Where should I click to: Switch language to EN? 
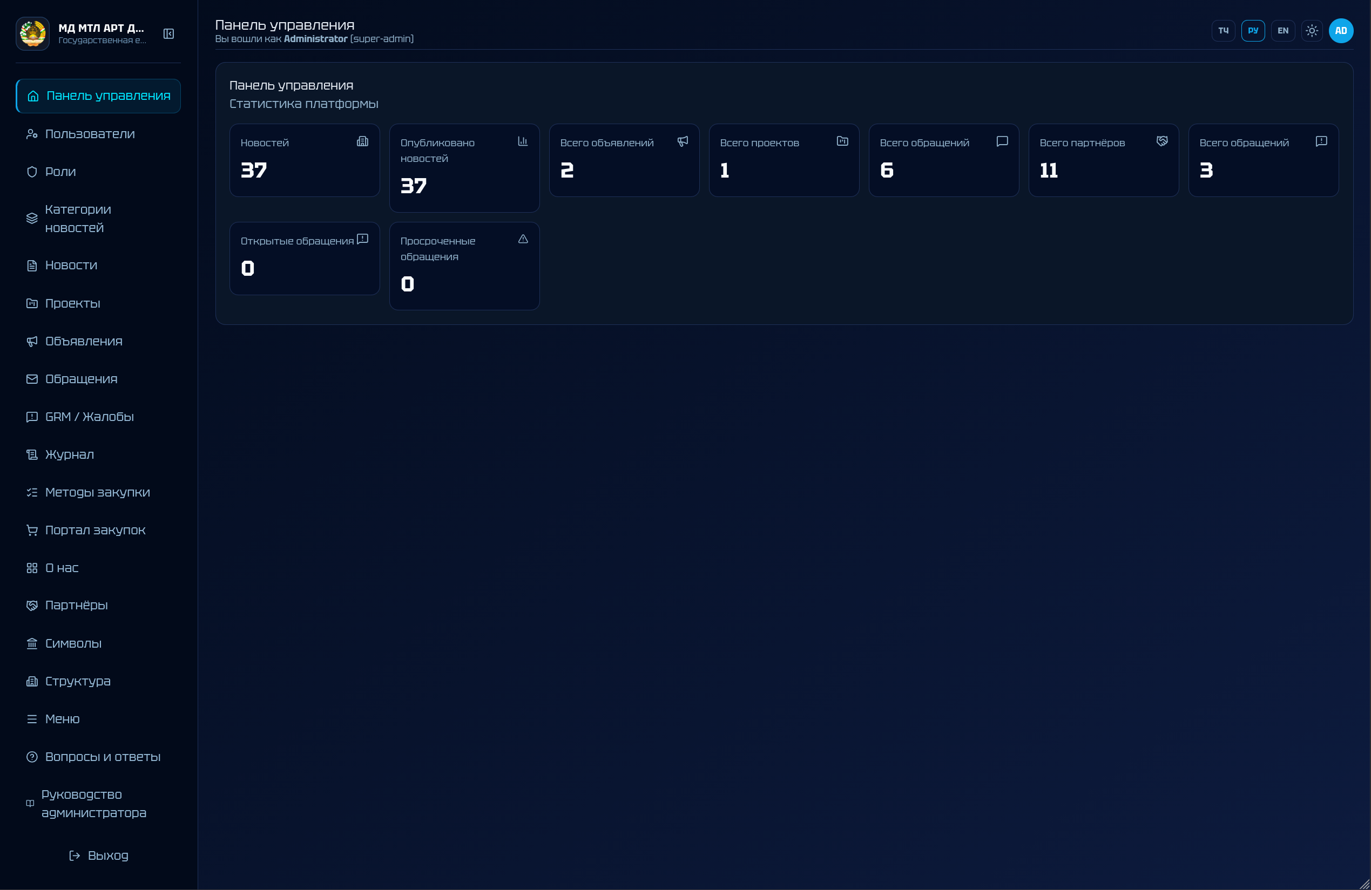click(1283, 31)
